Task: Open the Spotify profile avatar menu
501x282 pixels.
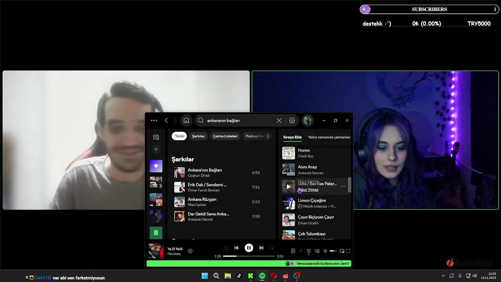Action: [307, 121]
